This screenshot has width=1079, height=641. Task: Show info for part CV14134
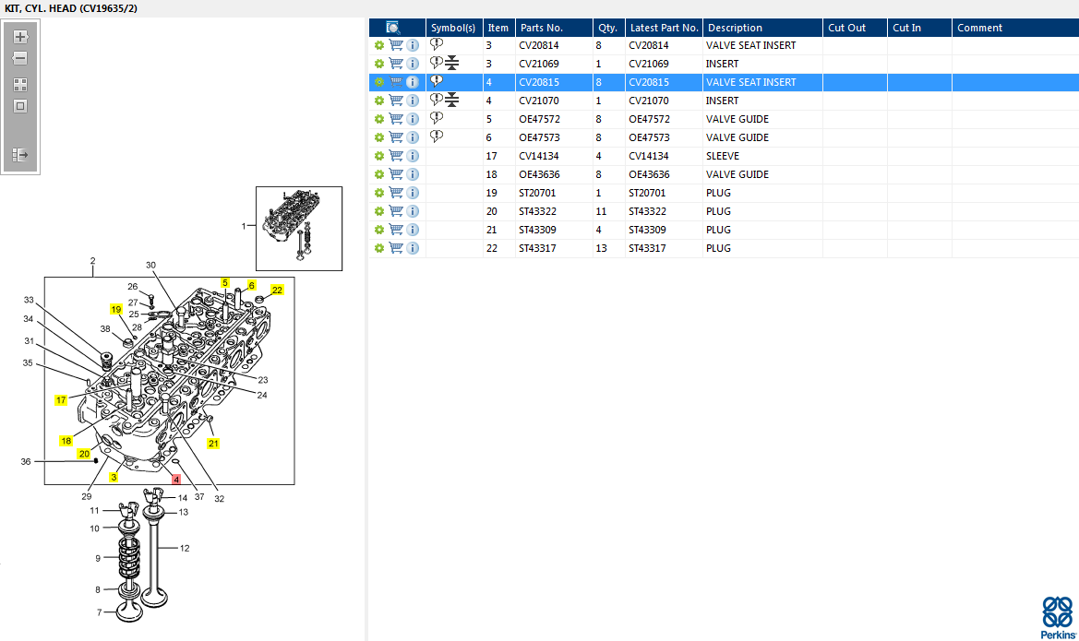(x=413, y=156)
